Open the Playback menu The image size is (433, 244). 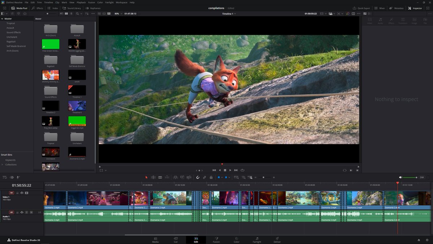[x=81, y=3]
